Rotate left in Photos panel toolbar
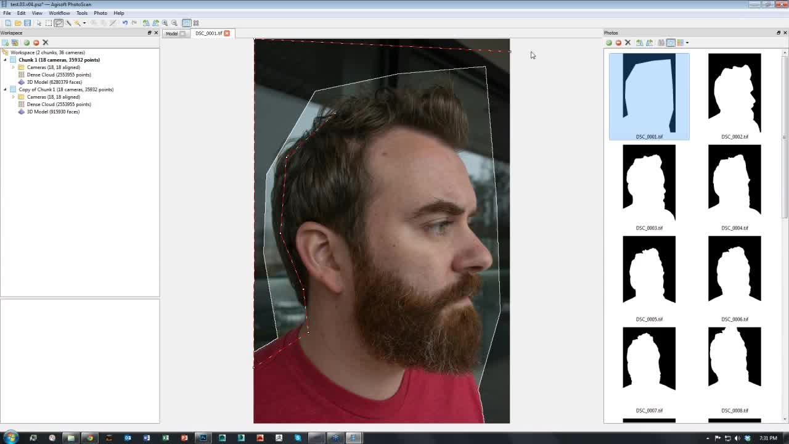This screenshot has height=444, width=789. point(639,43)
